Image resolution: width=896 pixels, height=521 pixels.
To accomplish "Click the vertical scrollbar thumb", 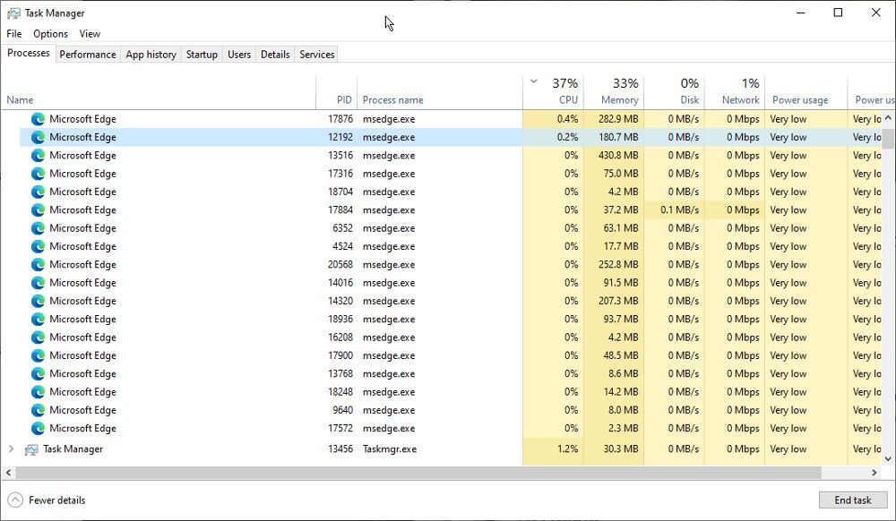I will [x=888, y=139].
